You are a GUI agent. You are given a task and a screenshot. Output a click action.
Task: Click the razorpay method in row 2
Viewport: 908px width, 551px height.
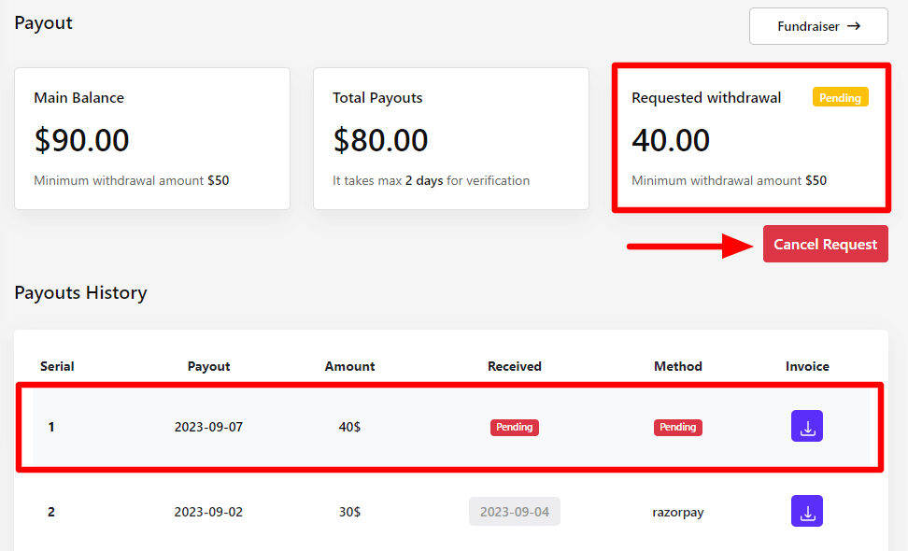click(x=677, y=512)
